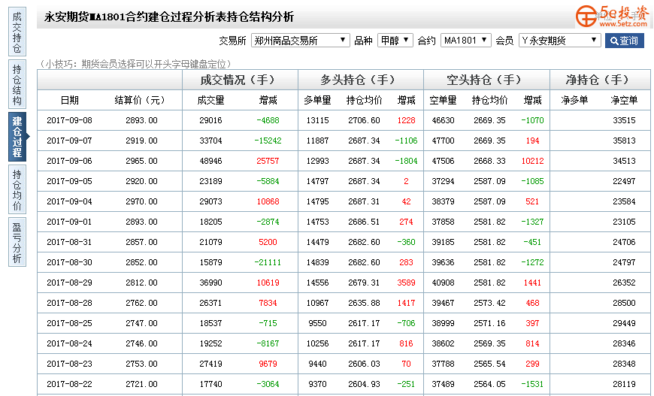Click the 成交量 column header
654x396 pixels.
(210, 100)
